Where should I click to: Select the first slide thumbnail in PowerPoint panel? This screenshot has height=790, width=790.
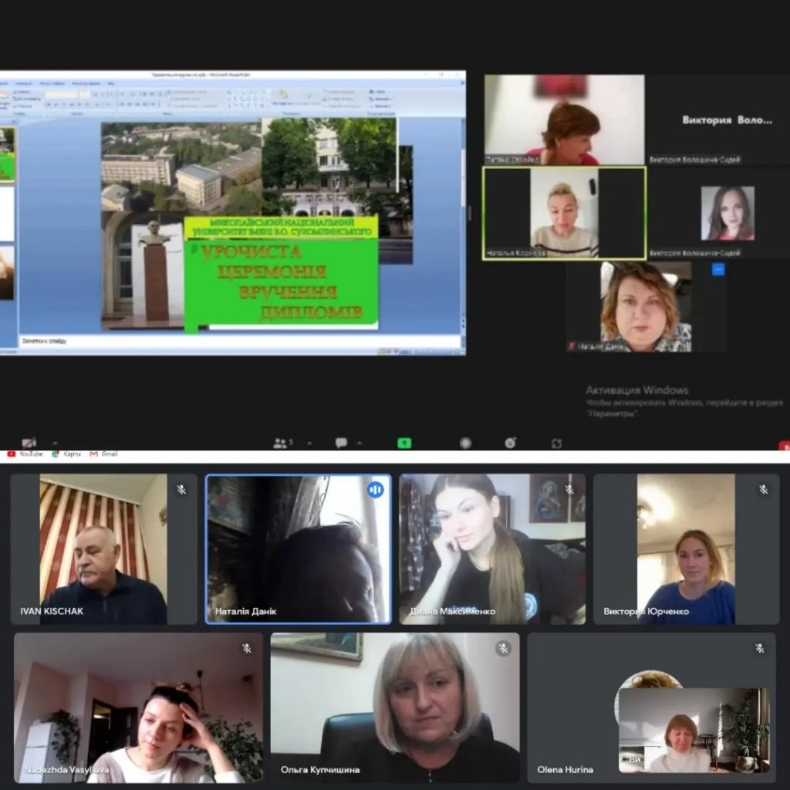[x=7, y=154]
